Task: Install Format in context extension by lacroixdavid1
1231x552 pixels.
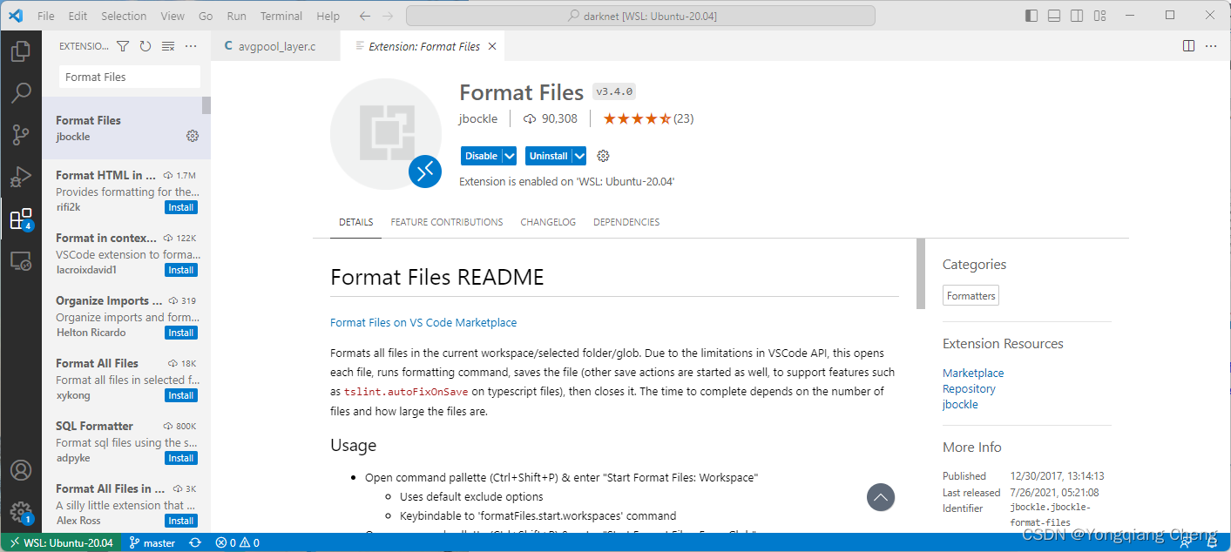Action: pyautogui.click(x=181, y=270)
